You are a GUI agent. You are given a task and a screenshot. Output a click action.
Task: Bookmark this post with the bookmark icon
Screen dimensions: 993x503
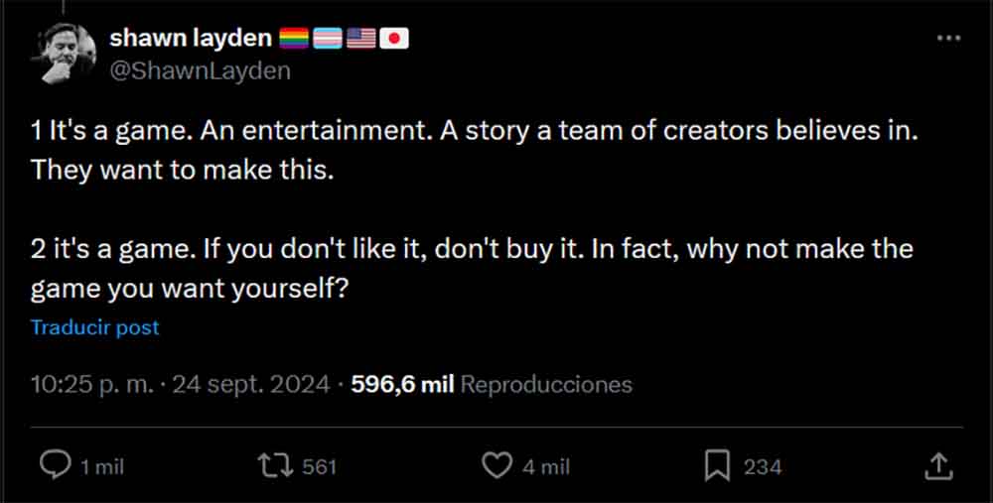(x=718, y=465)
